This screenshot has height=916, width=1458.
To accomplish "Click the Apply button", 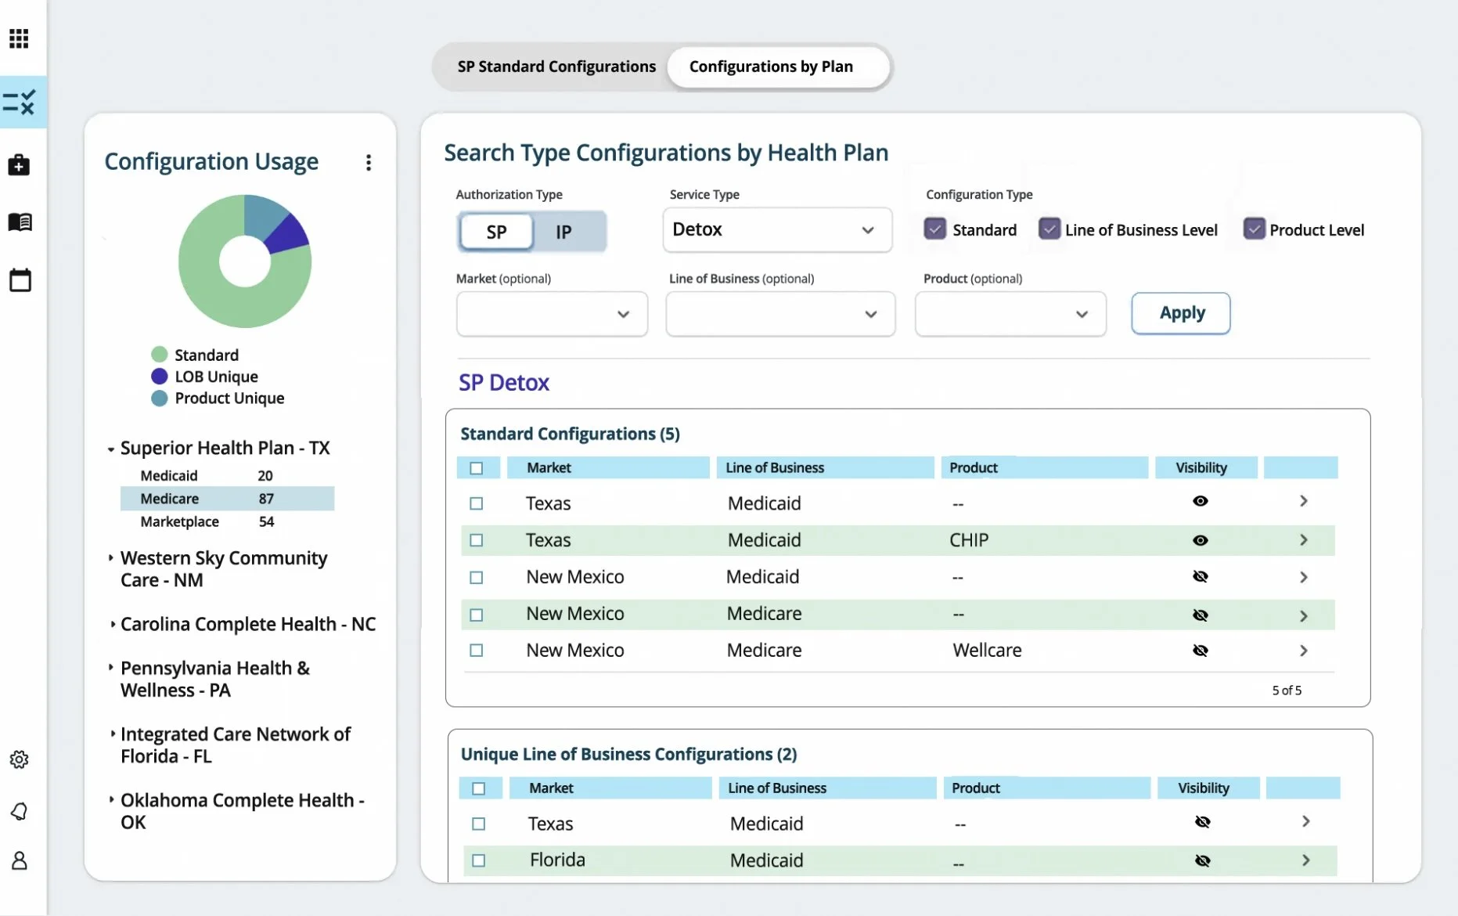I will [x=1180, y=313].
